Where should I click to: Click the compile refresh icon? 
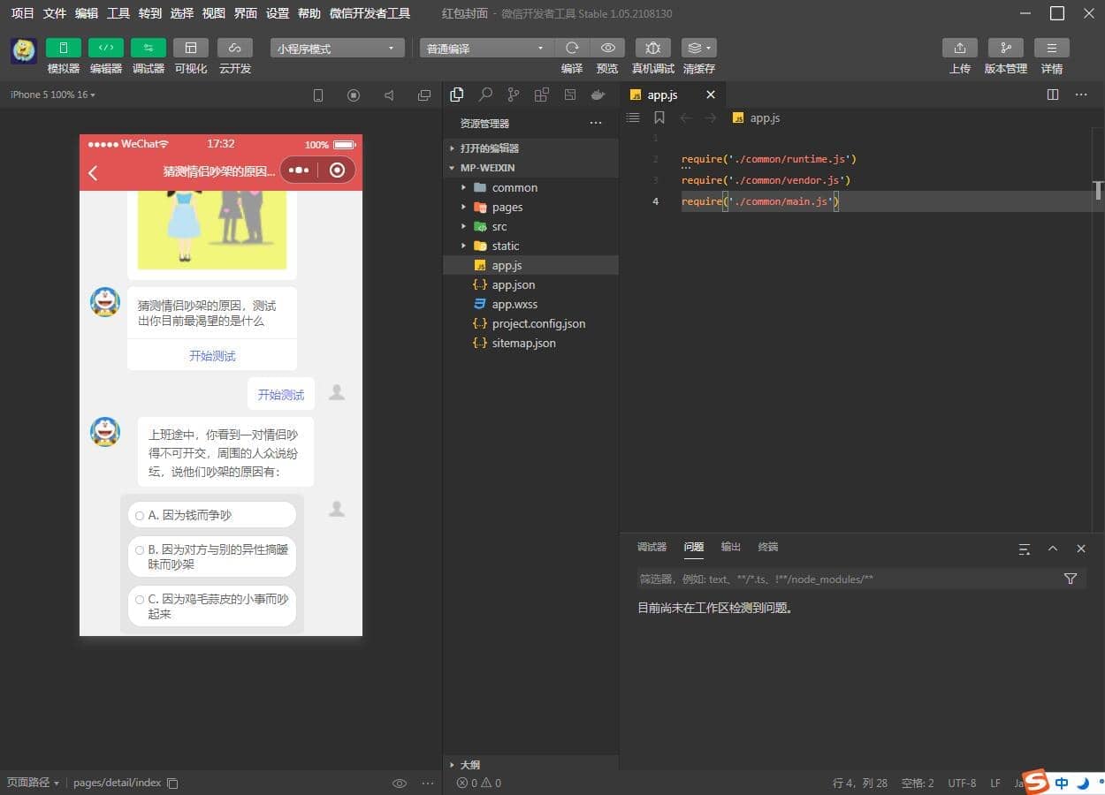[572, 48]
